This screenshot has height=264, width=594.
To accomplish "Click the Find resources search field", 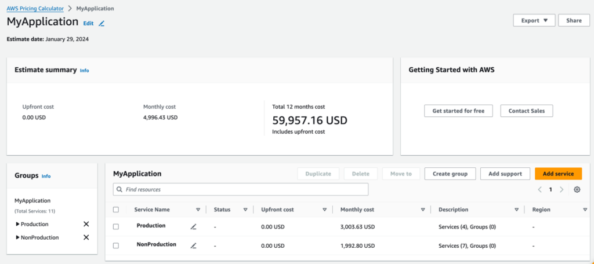I will click(x=241, y=189).
